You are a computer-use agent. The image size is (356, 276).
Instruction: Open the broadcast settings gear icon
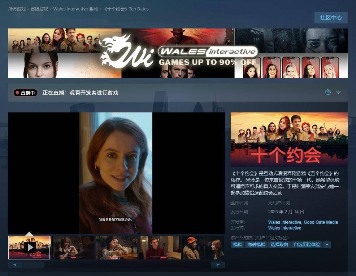327,92
